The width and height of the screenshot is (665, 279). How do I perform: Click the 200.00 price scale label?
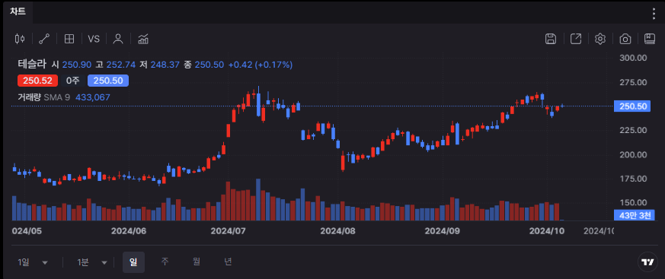point(633,154)
